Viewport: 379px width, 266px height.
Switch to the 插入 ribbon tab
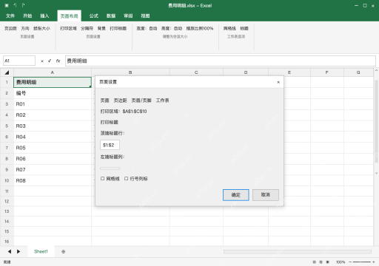point(44,16)
